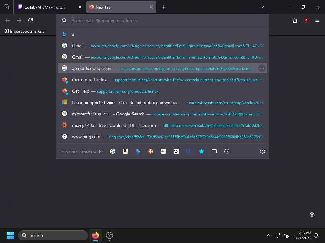Image resolution: width=325 pixels, height=243 pixels.
Task: Open www.bing.com history suggestion
Action: point(162,137)
